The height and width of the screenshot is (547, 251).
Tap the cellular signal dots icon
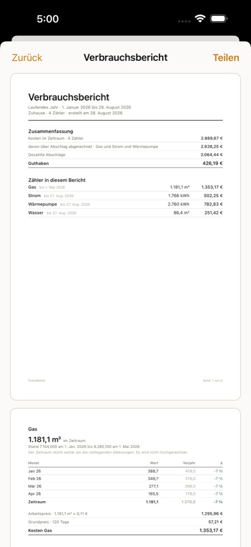[184, 21]
